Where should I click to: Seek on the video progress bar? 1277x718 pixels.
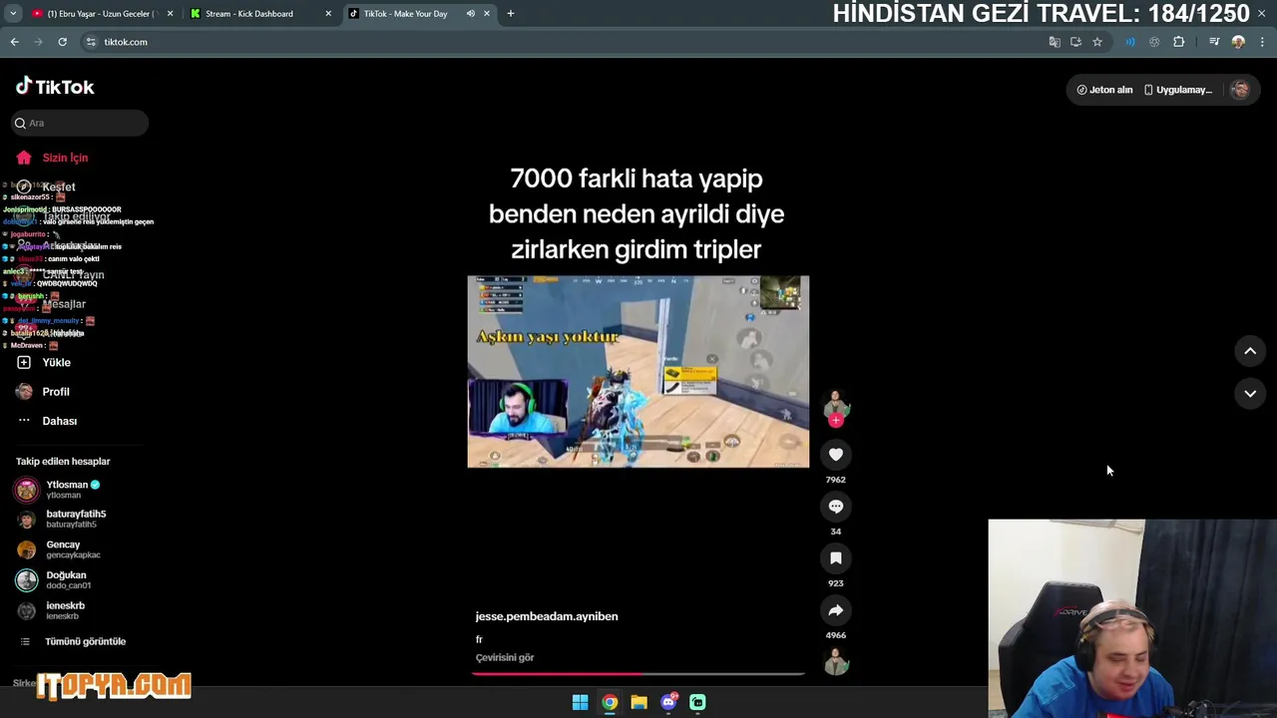(638, 674)
